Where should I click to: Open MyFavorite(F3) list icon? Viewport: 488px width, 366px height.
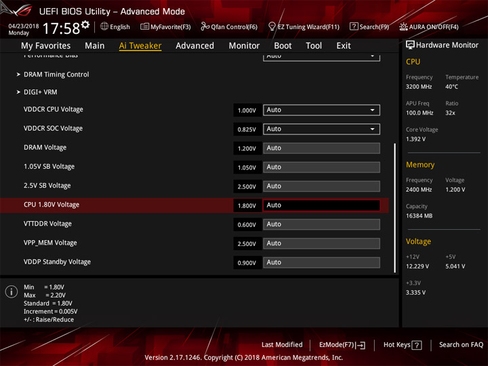point(144,26)
